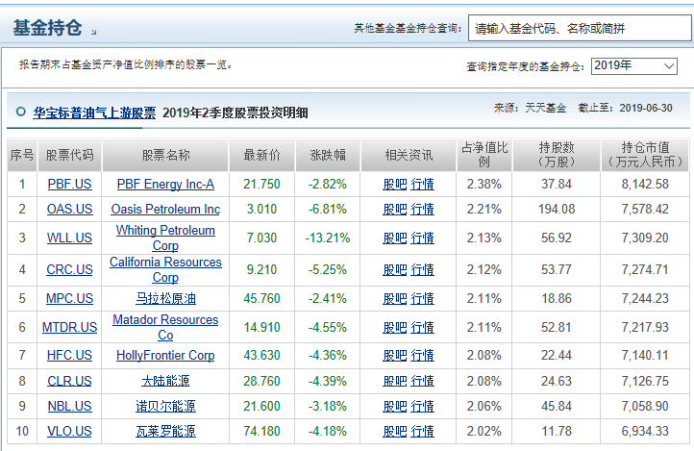Open 华宝标普油气上游股票 fund link

pyautogui.click(x=94, y=113)
